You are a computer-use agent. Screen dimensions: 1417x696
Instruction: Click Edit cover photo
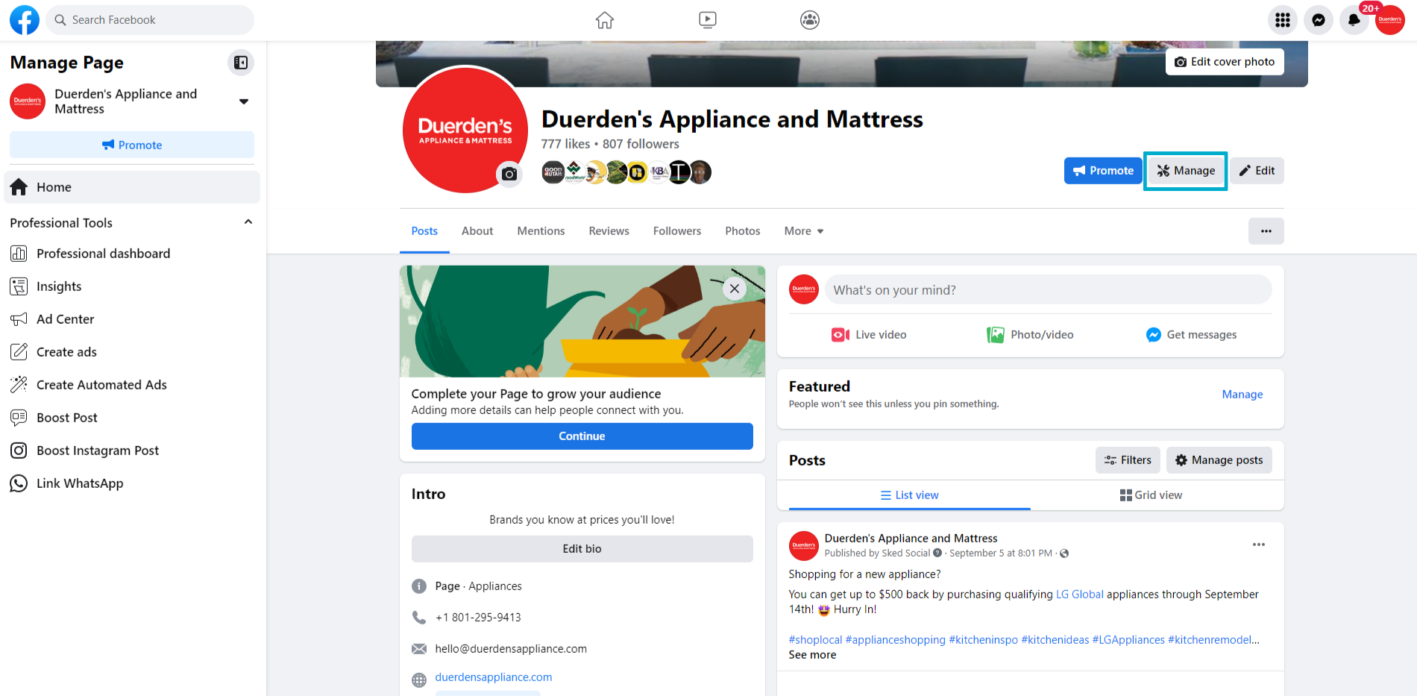coord(1225,62)
